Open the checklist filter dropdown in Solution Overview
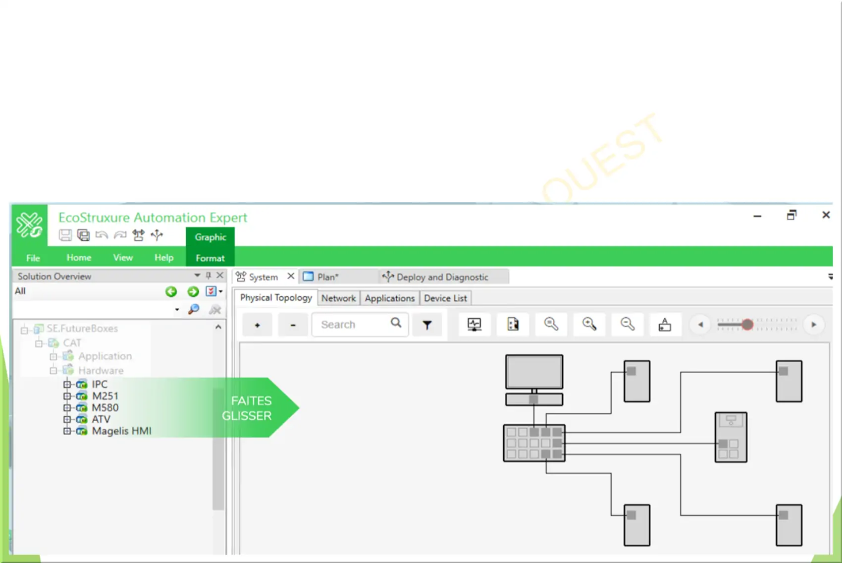Image resolution: width=842 pixels, height=563 pixels. click(214, 291)
